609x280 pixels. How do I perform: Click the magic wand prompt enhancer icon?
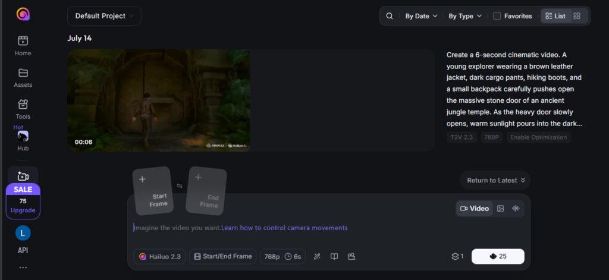(317, 256)
